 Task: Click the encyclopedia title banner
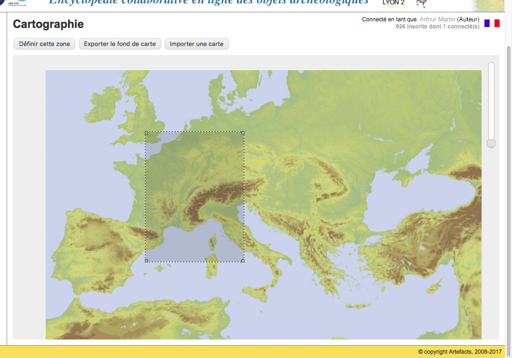(208, 2)
